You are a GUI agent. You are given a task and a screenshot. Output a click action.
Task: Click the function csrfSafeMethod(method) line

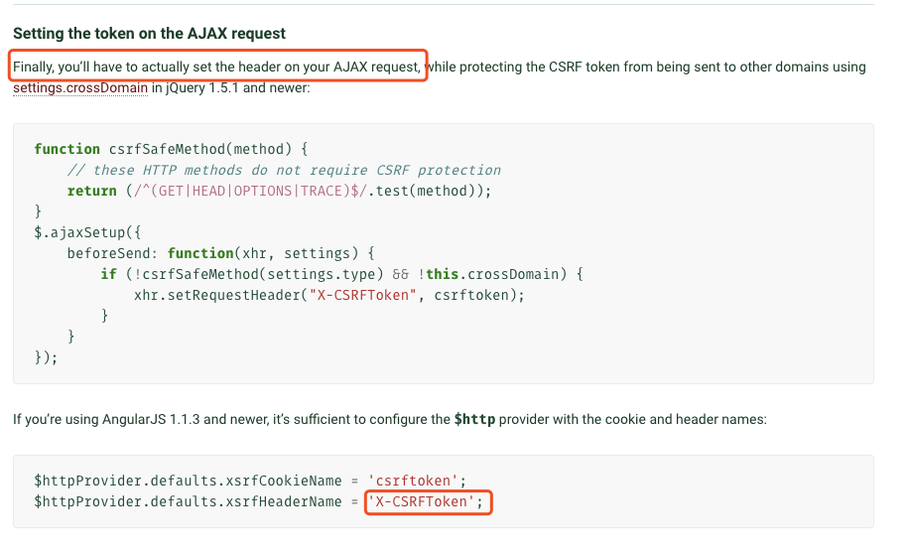tap(172, 149)
